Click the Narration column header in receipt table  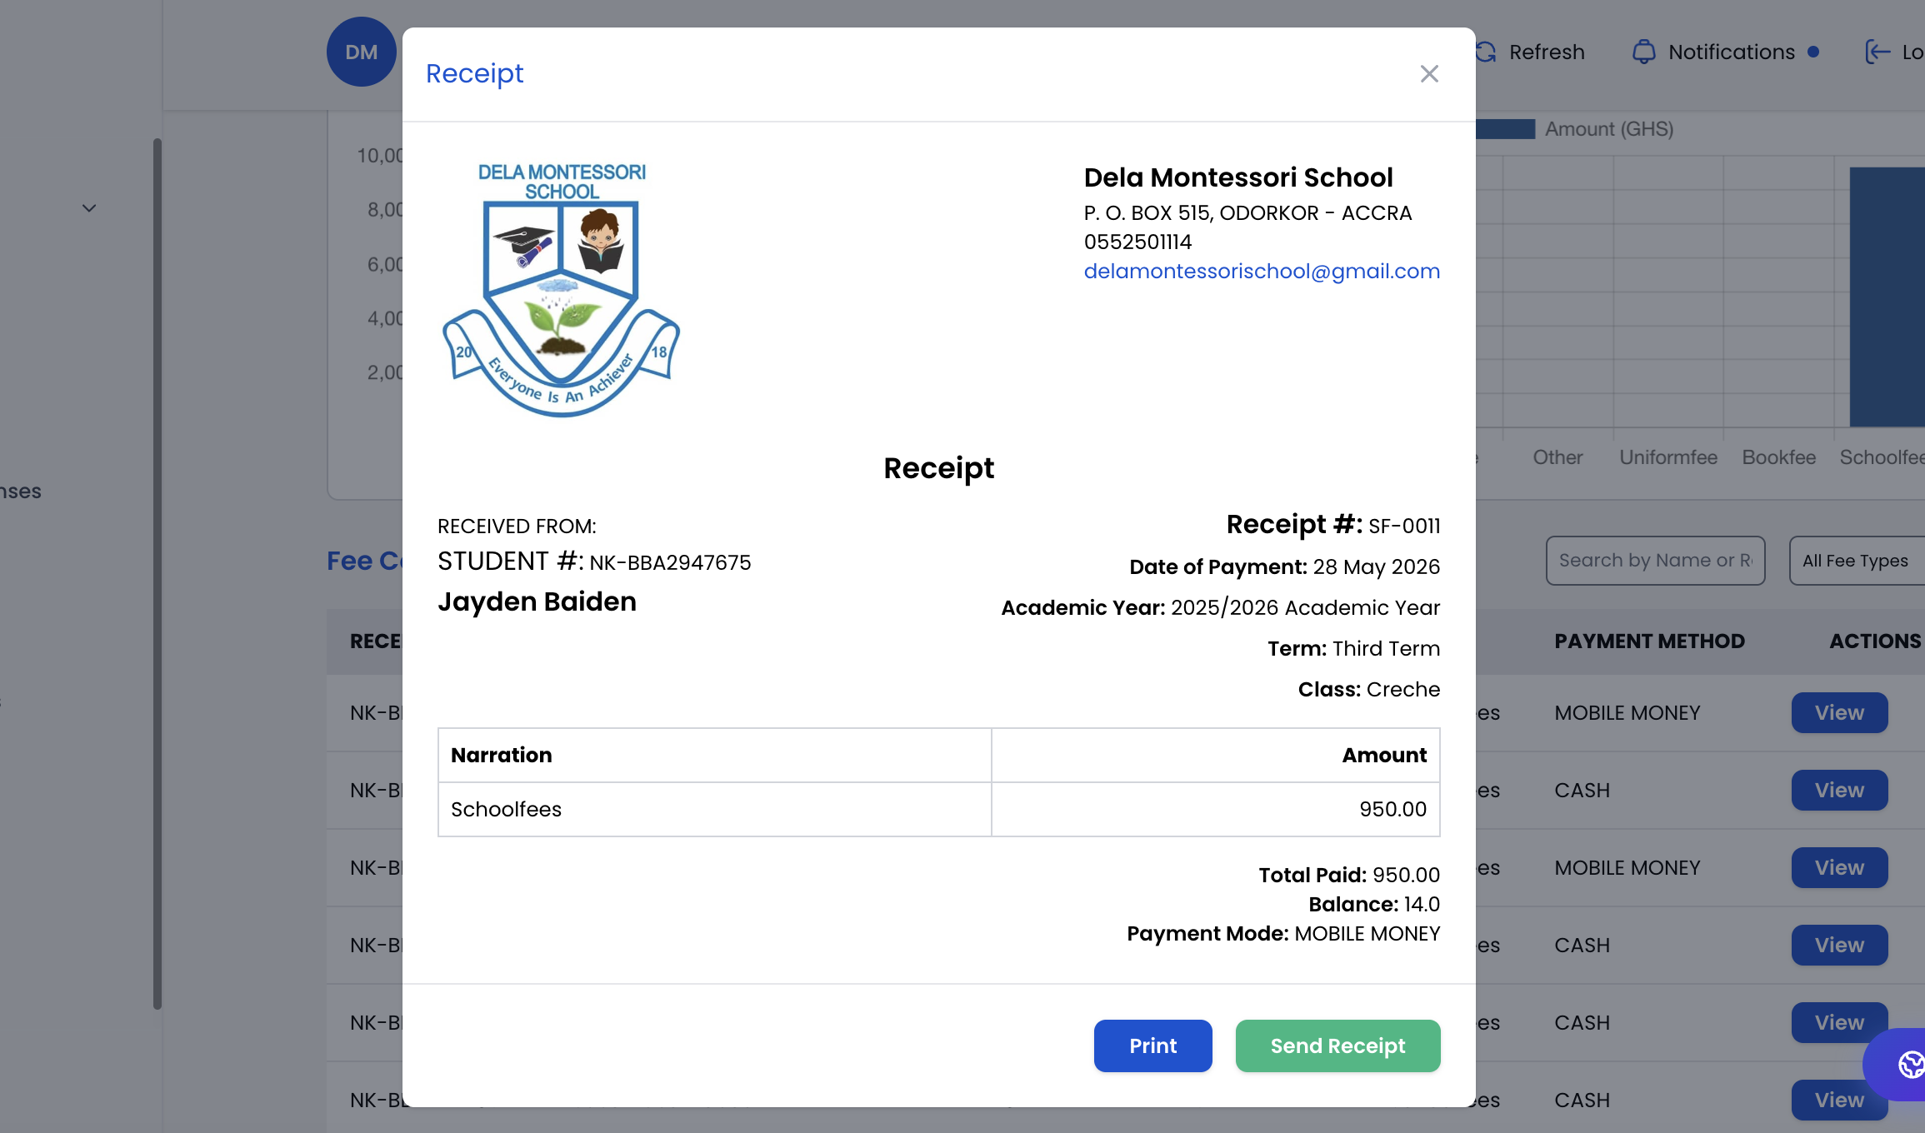pos(714,755)
